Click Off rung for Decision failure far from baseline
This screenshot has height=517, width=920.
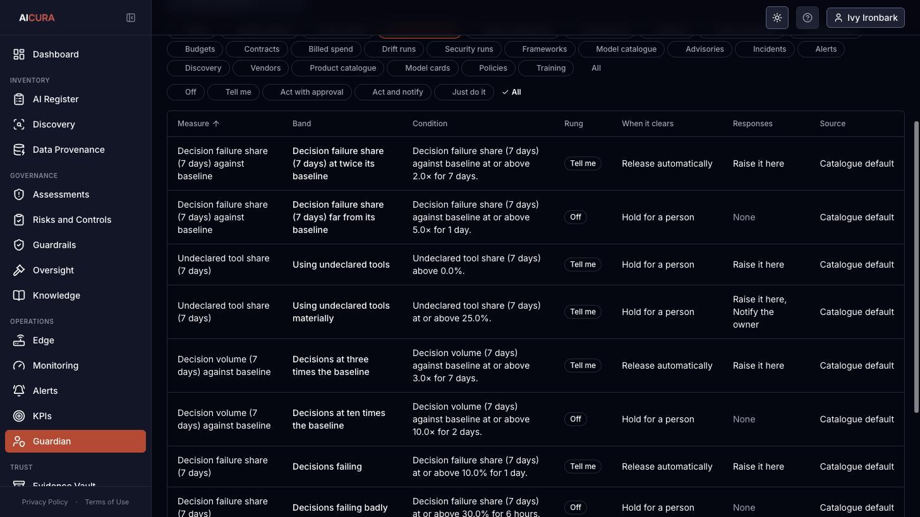575,217
